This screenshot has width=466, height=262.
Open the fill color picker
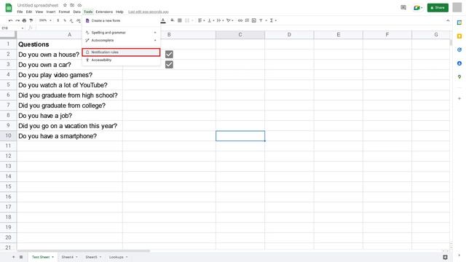173,20
